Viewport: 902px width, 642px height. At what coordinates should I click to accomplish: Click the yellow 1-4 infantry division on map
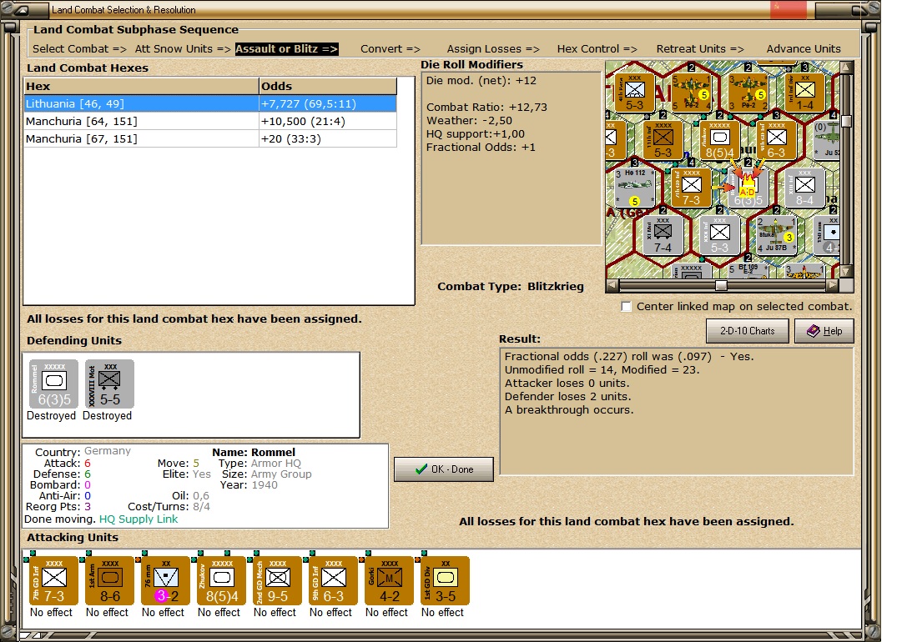click(x=804, y=92)
